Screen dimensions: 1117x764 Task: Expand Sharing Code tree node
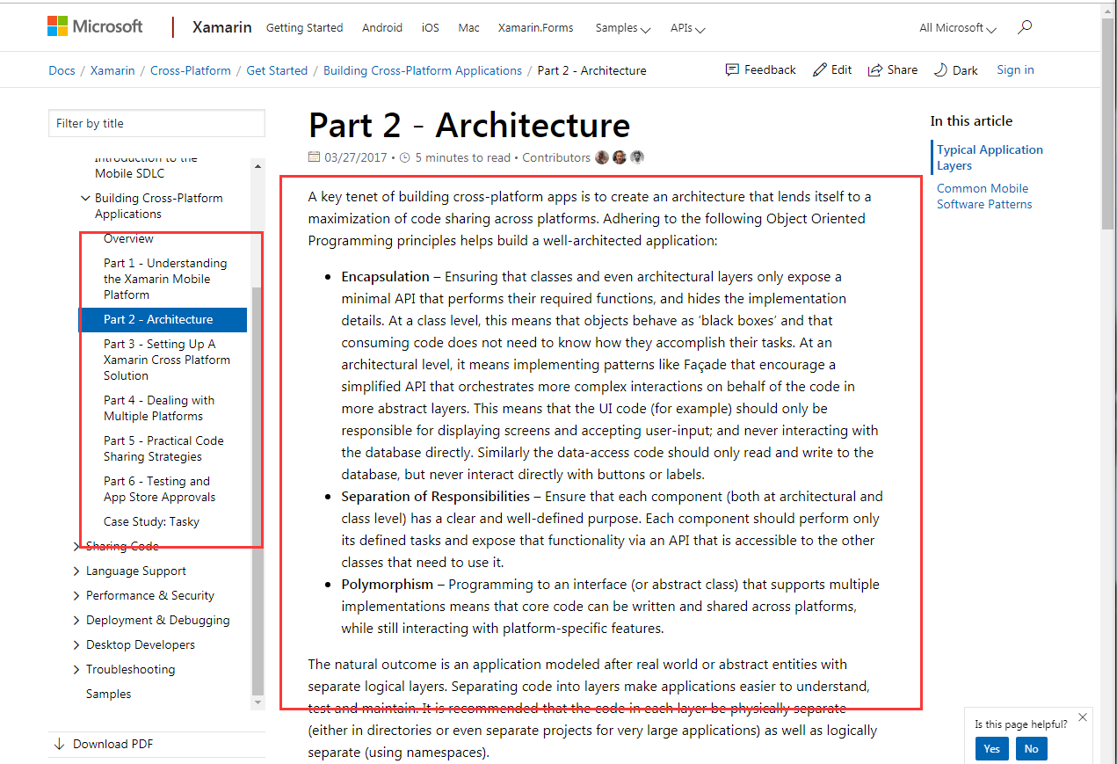coord(77,546)
